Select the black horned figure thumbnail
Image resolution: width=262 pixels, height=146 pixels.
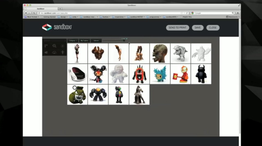[201, 74]
